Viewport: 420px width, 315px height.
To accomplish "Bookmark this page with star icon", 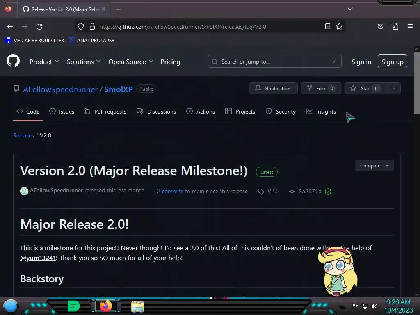I will click(x=339, y=26).
